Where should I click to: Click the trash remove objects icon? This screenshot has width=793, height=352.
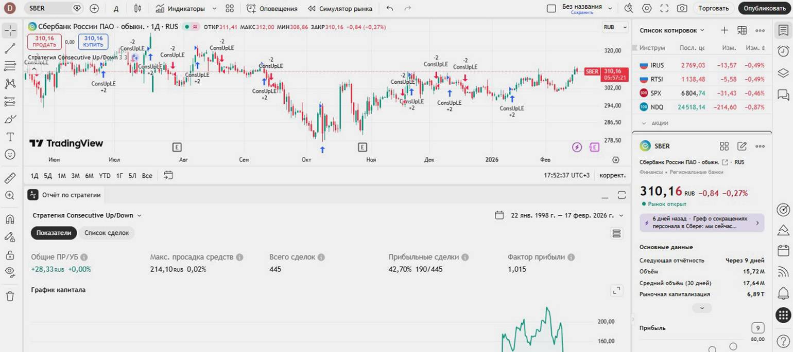tap(10, 296)
